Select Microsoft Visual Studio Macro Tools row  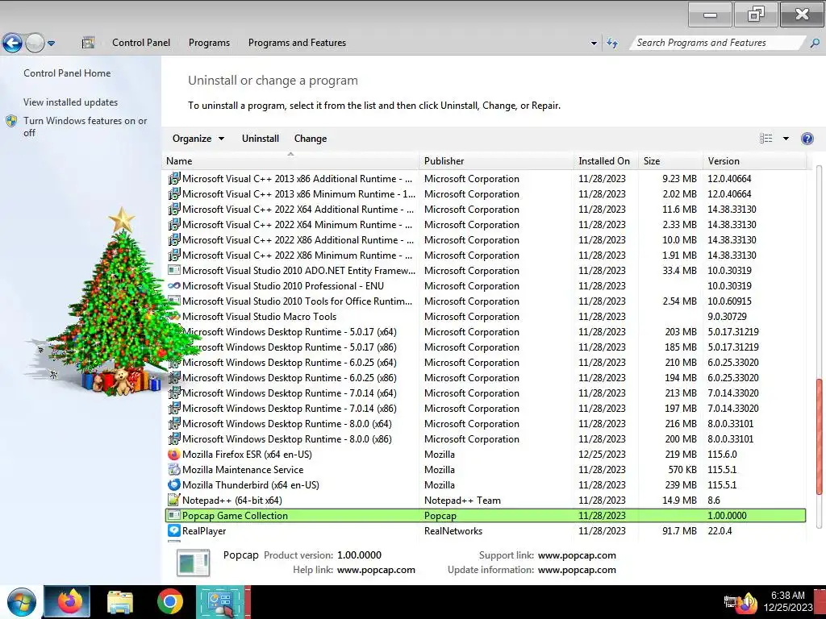tap(485, 316)
